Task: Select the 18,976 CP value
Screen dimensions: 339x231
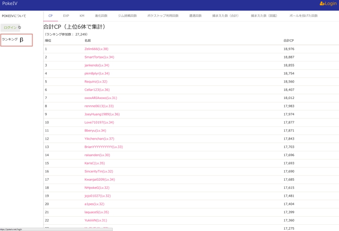Action: (289, 49)
